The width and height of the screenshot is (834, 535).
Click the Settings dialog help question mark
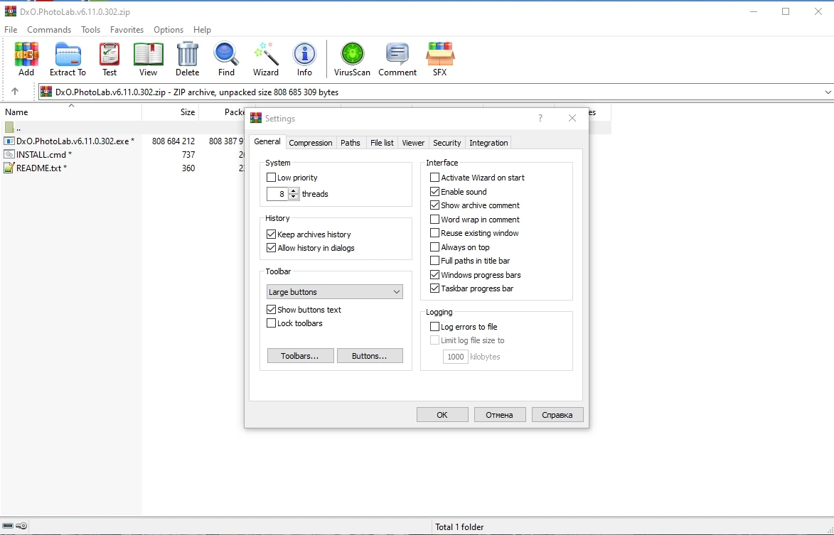coord(540,118)
